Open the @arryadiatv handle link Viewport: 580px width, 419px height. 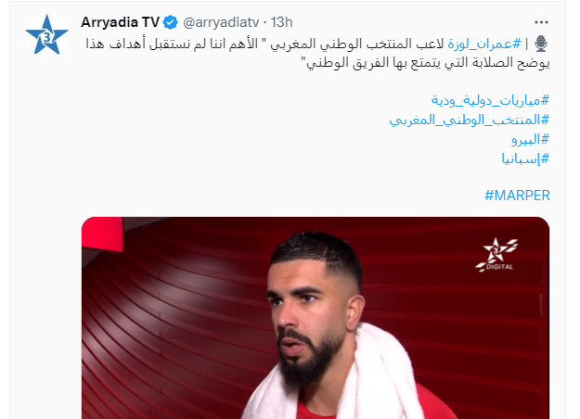(x=221, y=22)
